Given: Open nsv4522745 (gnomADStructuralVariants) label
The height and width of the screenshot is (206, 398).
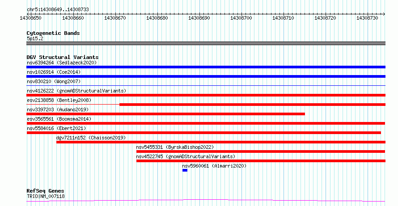Looking at the screenshot, I should coord(186,156).
